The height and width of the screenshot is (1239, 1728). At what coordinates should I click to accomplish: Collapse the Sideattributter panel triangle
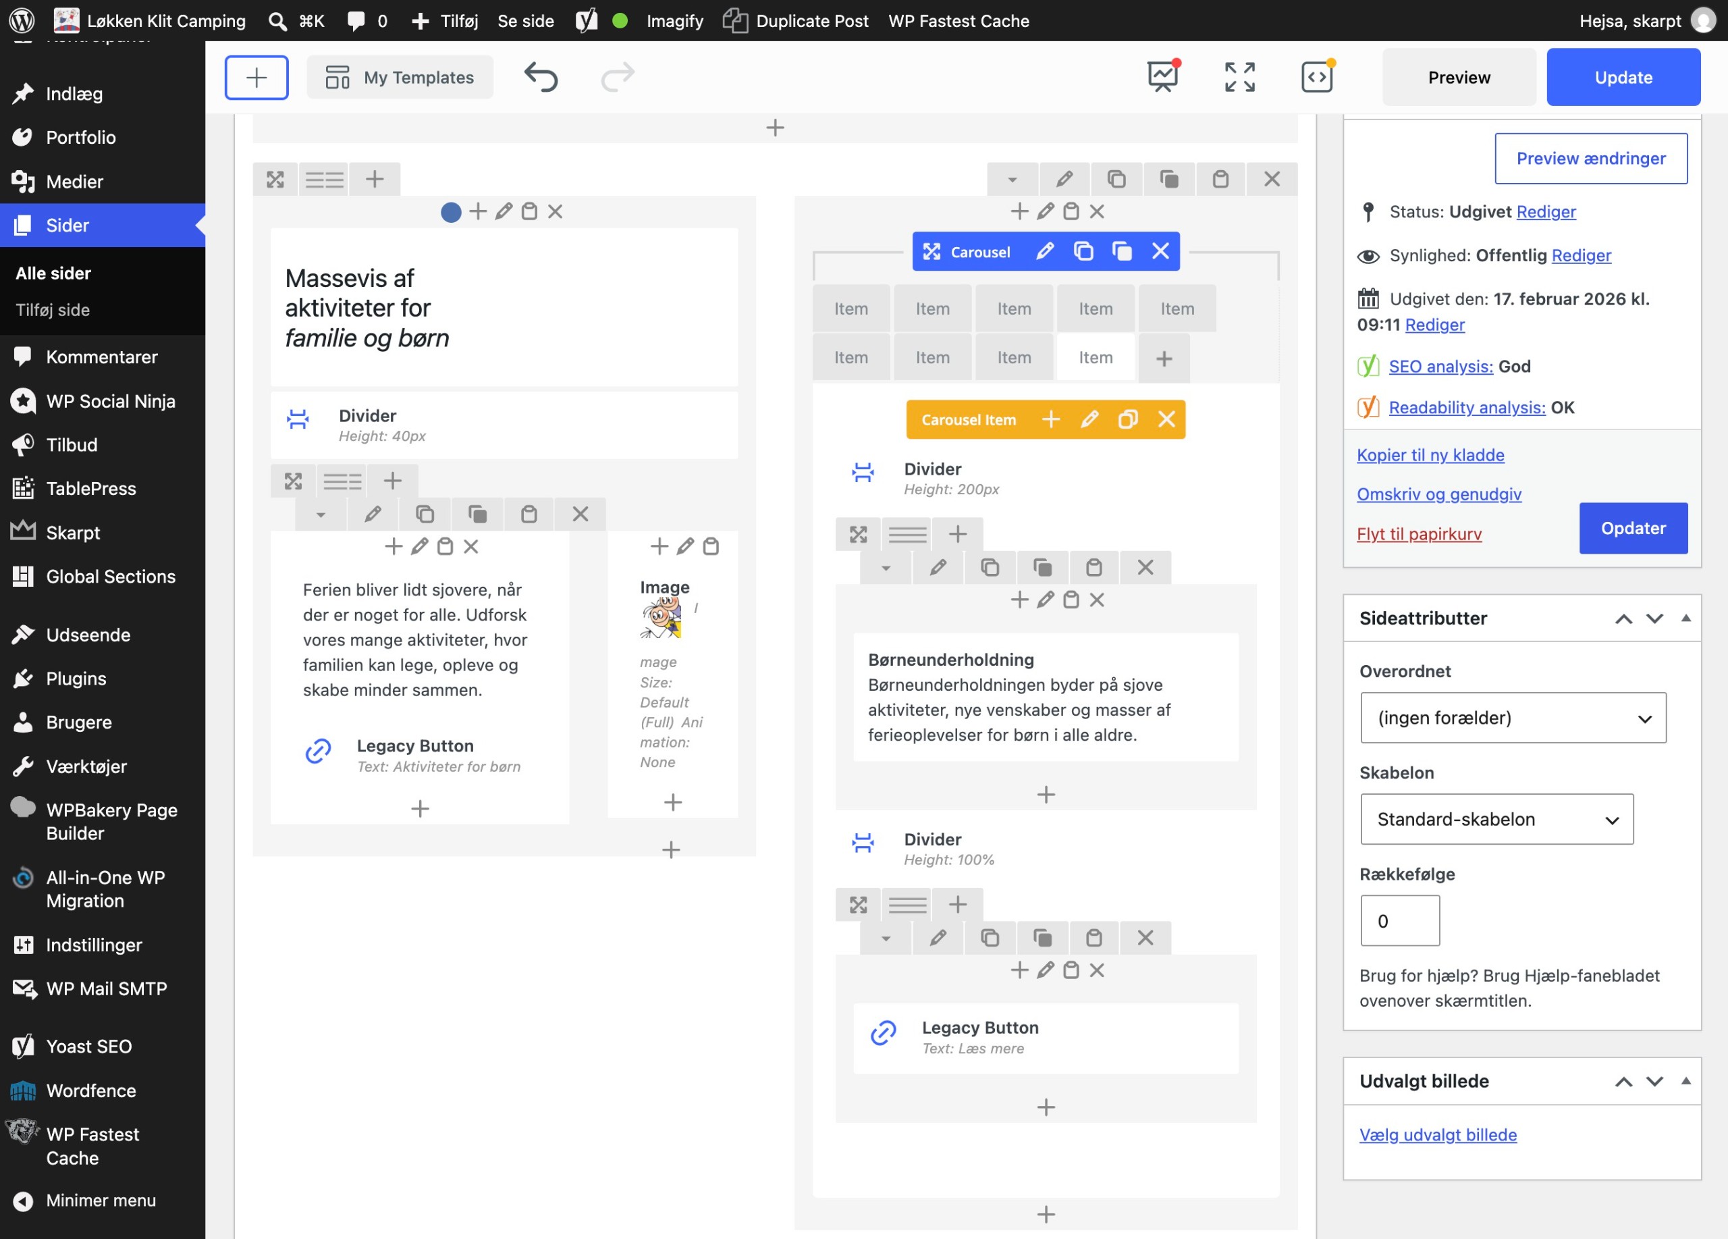(1685, 618)
